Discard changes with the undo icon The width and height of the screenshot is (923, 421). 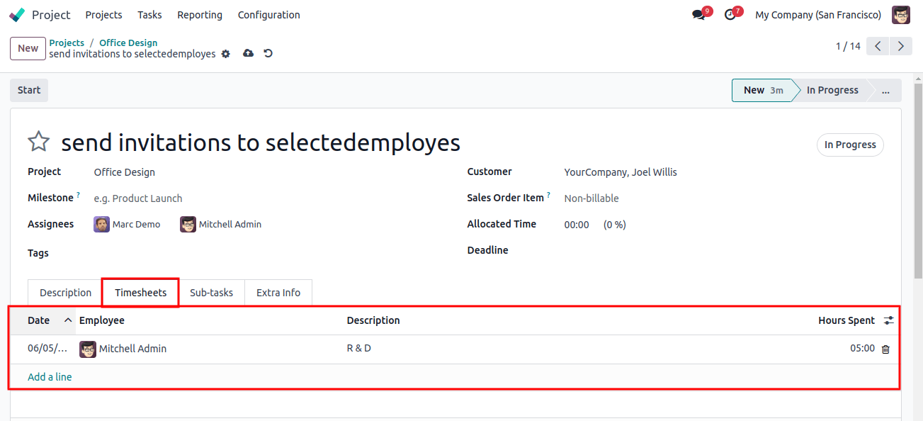[268, 53]
